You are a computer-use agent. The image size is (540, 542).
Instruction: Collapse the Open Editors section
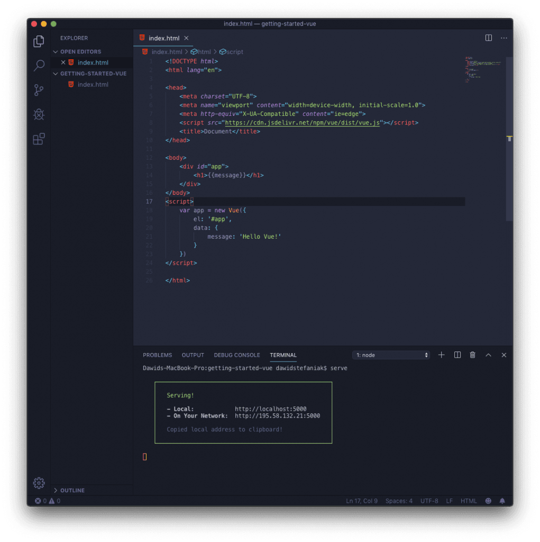[x=55, y=51]
